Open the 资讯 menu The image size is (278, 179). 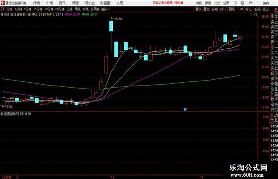(x=62, y=3)
